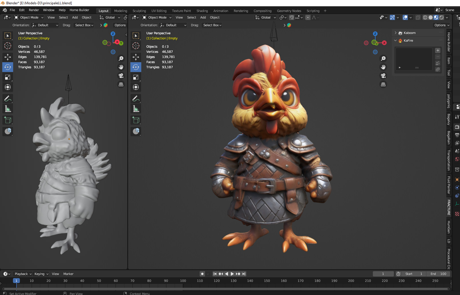Click the pan hand icon in gray-model viewport
Image resolution: width=460 pixels, height=295 pixels.
(121, 67)
